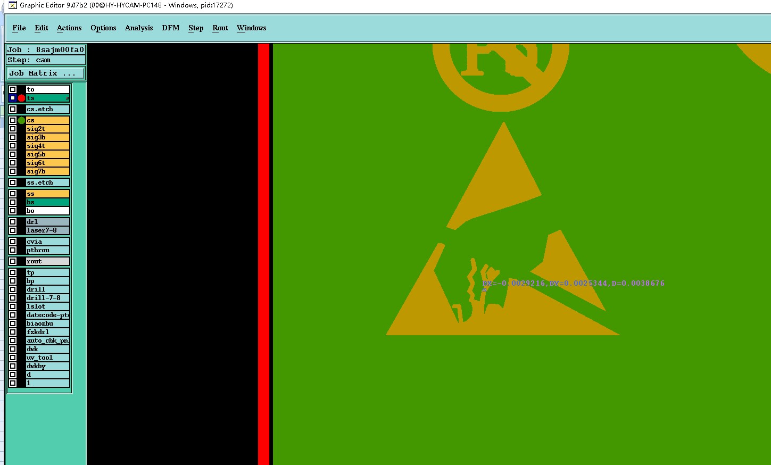Screen dimensions: 771x465
Task: Toggle the checkbox for layer drl
Action: [13, 222]
